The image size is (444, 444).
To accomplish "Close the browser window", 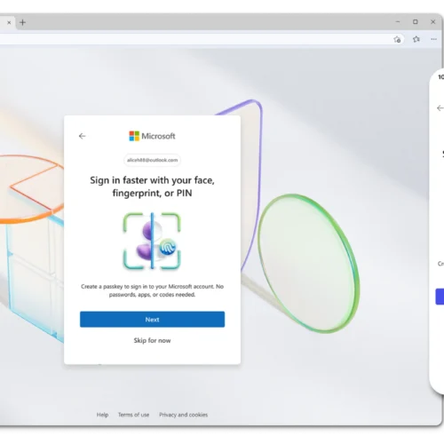I will [432, 22].
